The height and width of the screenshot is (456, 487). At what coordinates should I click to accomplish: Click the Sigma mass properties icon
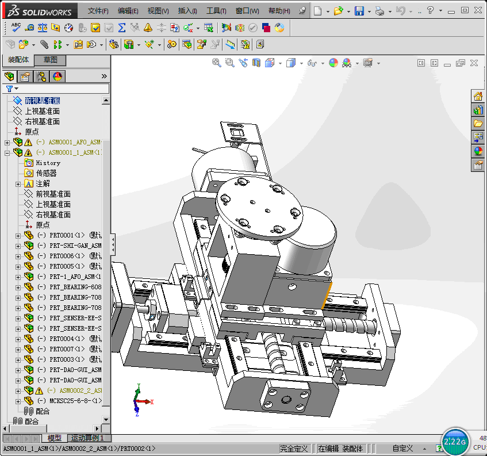122,27
